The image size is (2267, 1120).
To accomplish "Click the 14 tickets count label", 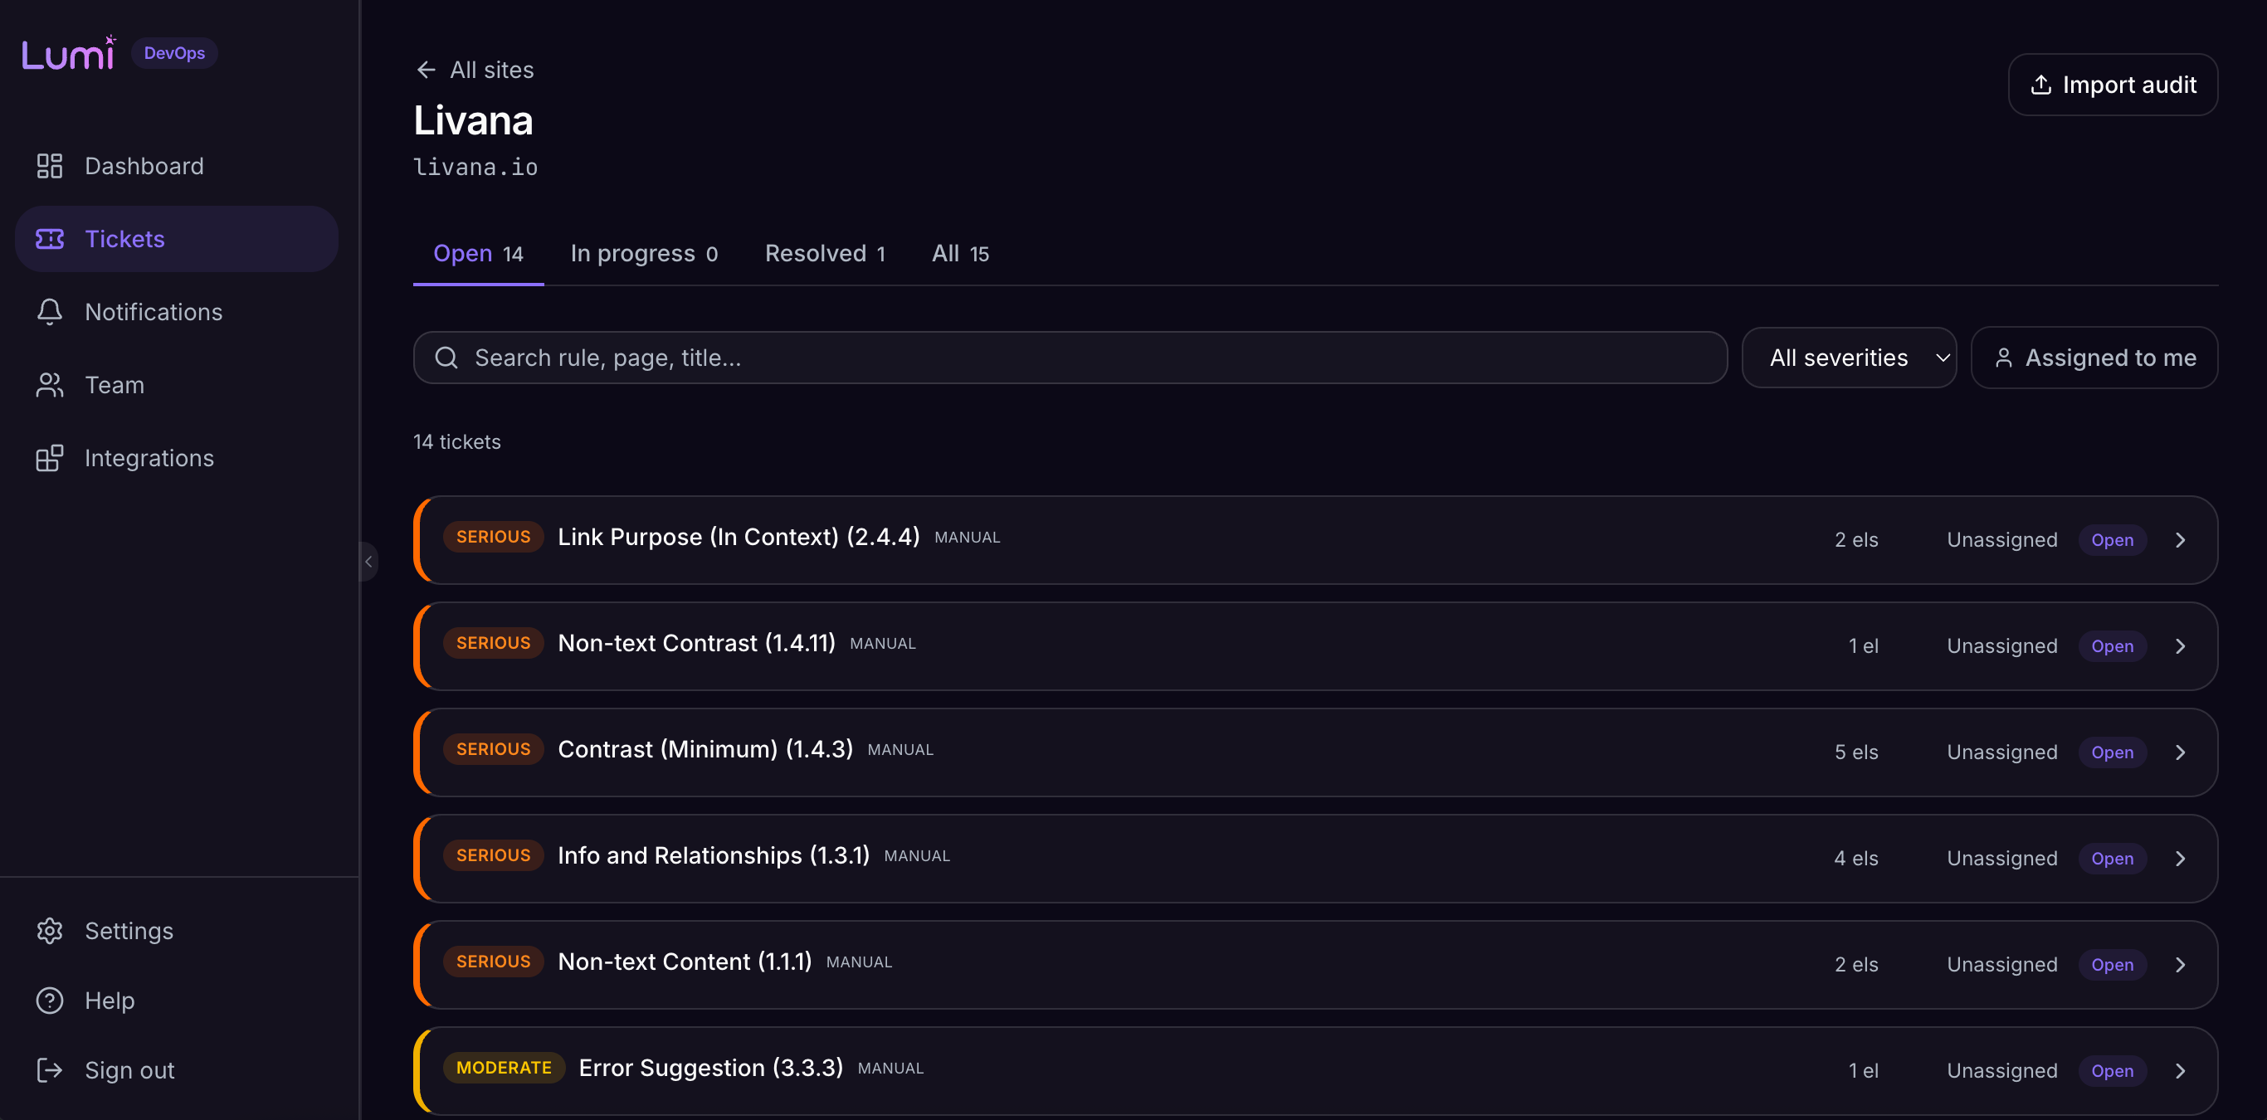I will 456,441.
